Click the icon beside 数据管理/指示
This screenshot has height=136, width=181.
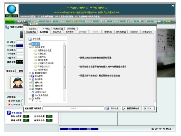(33, 73)
